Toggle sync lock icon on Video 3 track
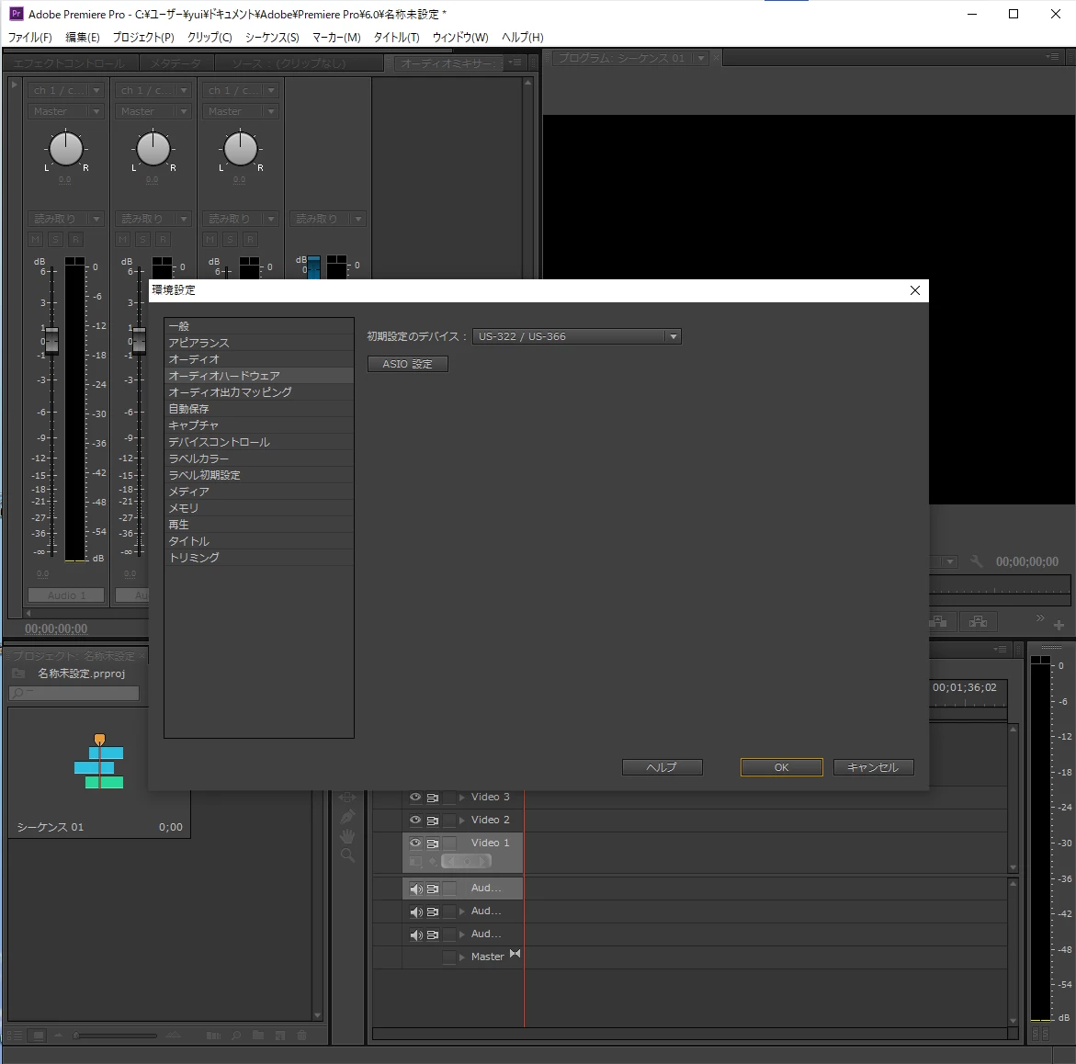This screenshot has width=1076, height=1064. (432, 798)
